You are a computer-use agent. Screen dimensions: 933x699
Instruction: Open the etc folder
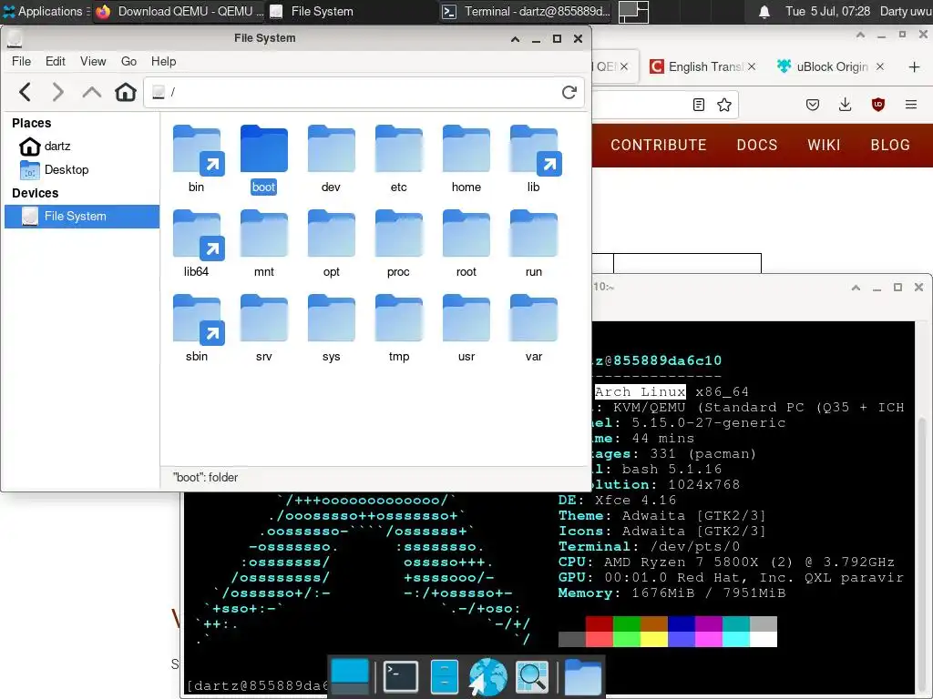[399, 159]
